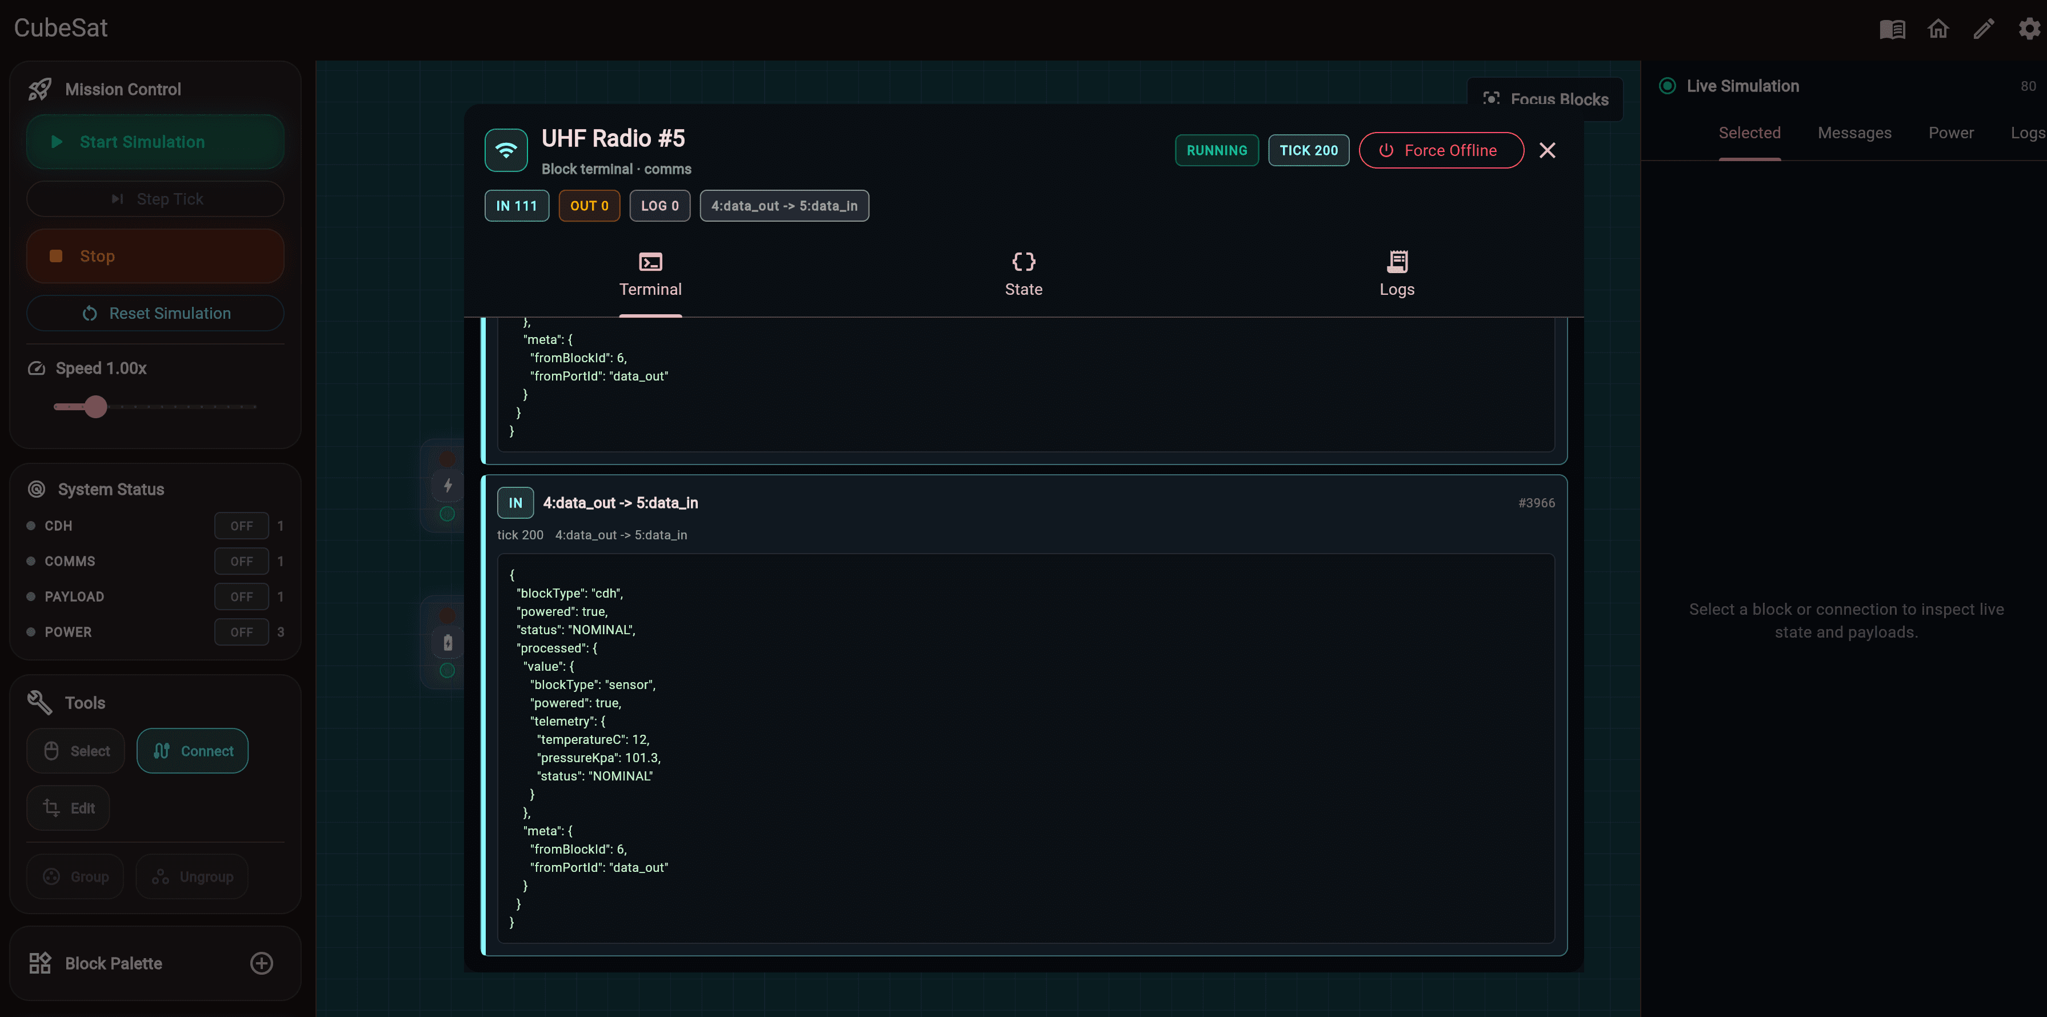Toggle the PAYLOAD OFF switch
This screenshot has height=1017, width=2047.
pos(242,596)
